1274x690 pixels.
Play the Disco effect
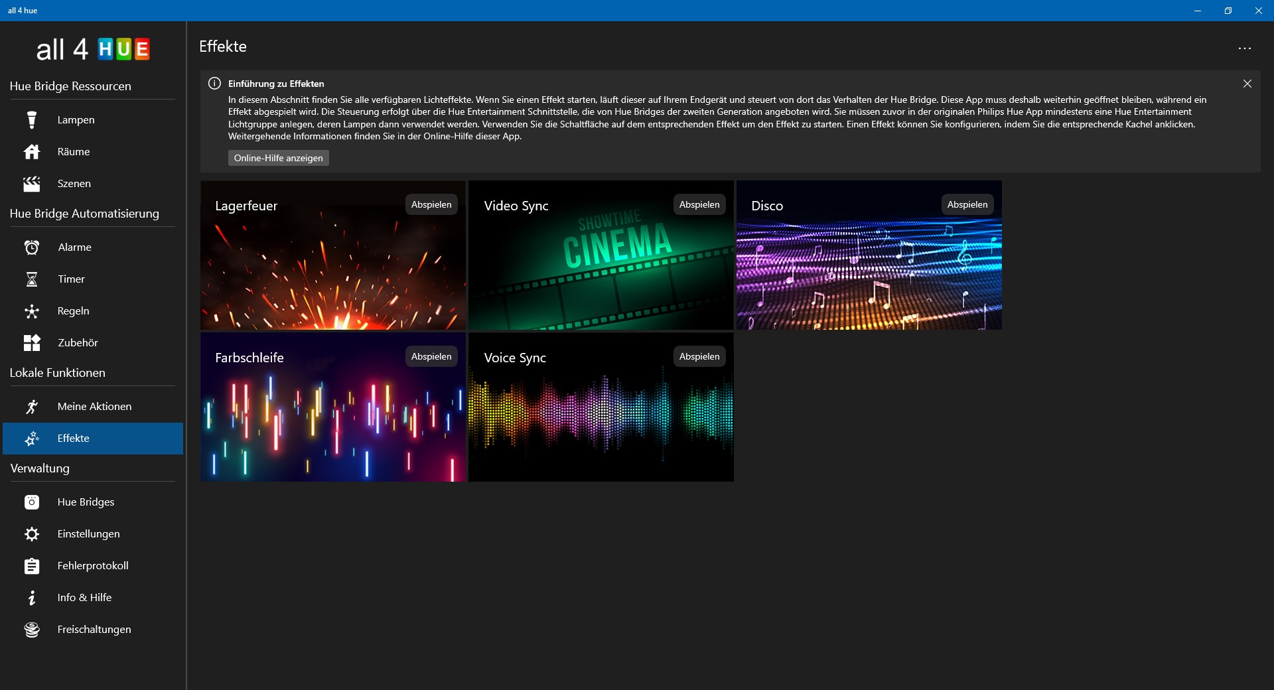967,204
